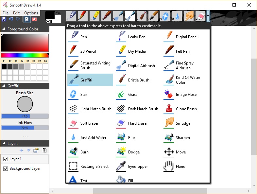Select the Graffiti tool in the list
The image size is (257, 194).
[90, 80]
